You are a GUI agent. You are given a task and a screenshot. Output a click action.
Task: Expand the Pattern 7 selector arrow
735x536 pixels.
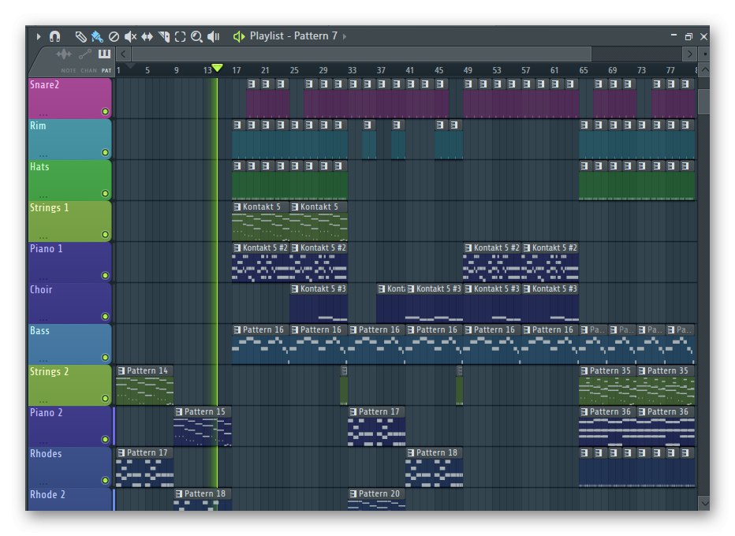tap(345, 36)
